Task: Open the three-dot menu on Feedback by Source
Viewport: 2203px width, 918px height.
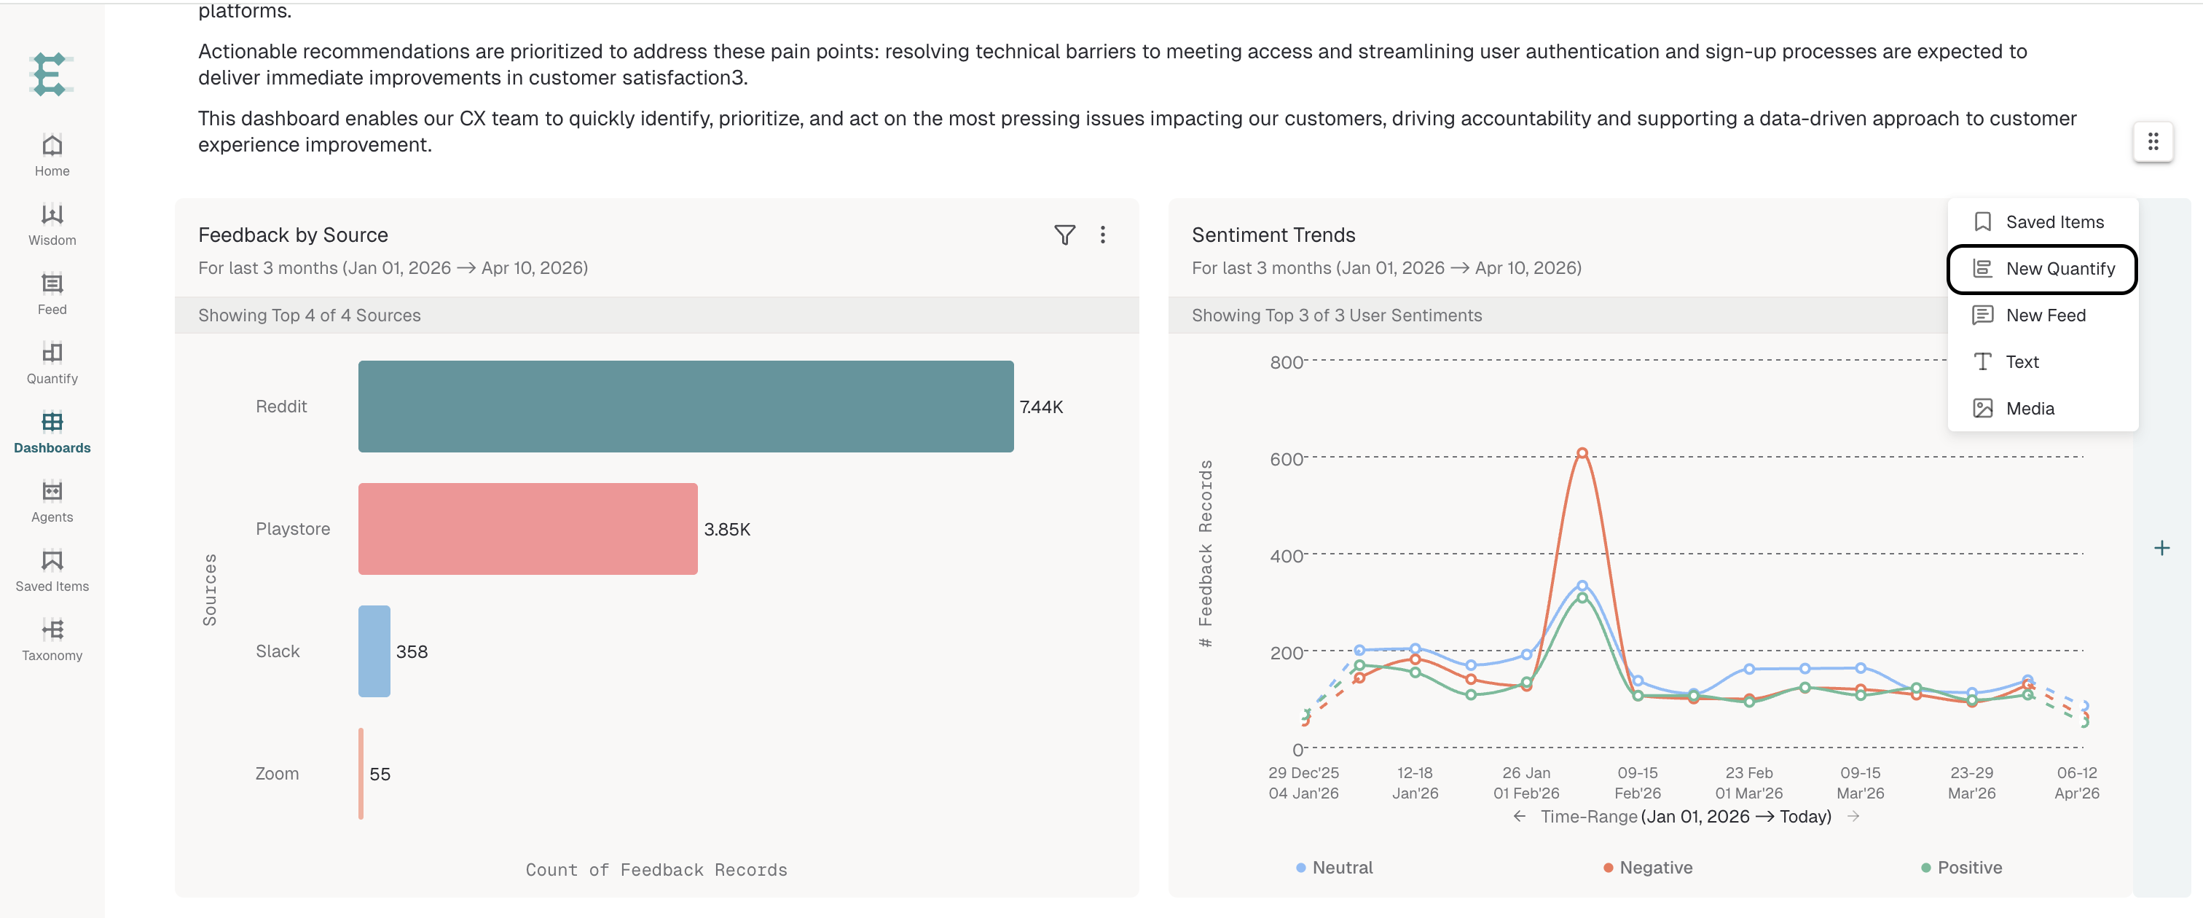Action: click(1102, 235)
